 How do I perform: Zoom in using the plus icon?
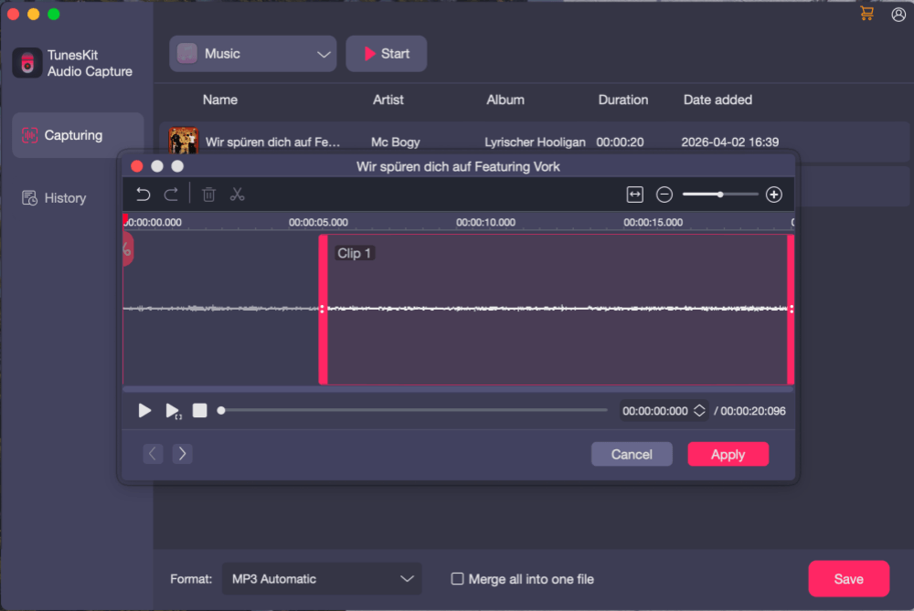click(773, 194)
